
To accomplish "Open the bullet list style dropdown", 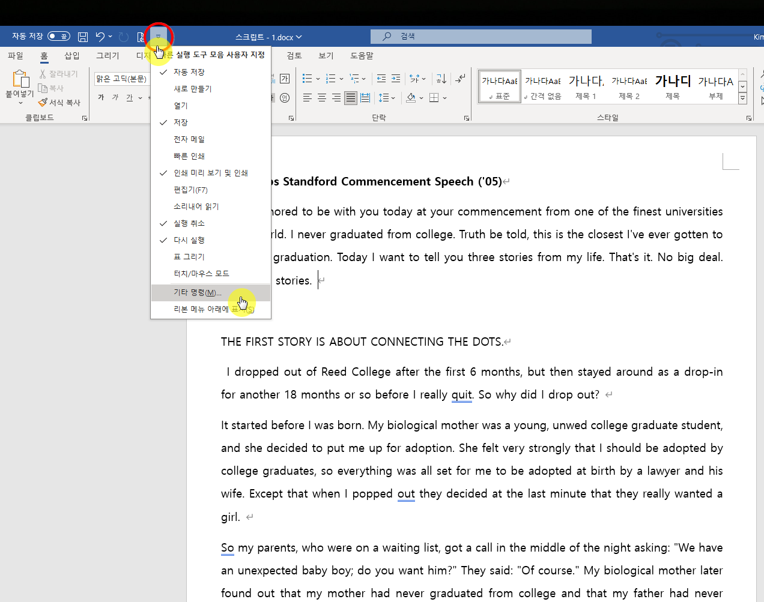I will tap(318, 79).
